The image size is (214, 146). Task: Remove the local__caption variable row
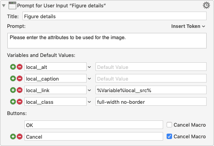tap(20, 79)
